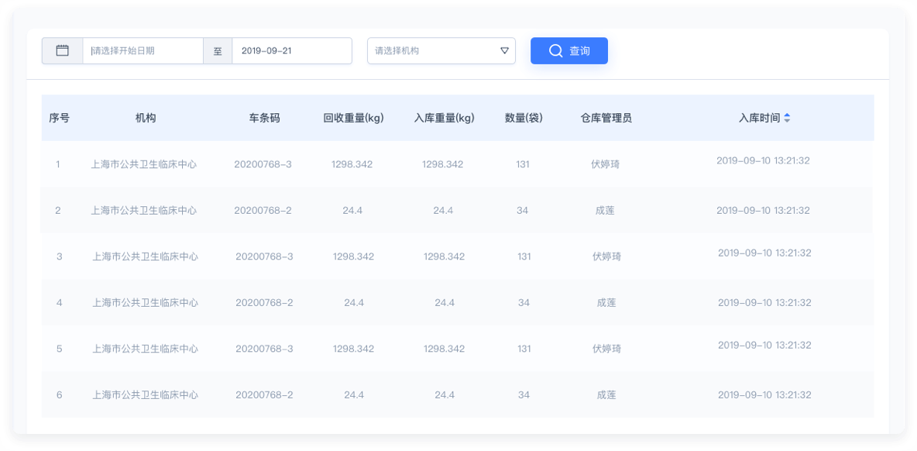Click quantity 131 in row 1

coord(523,164)
